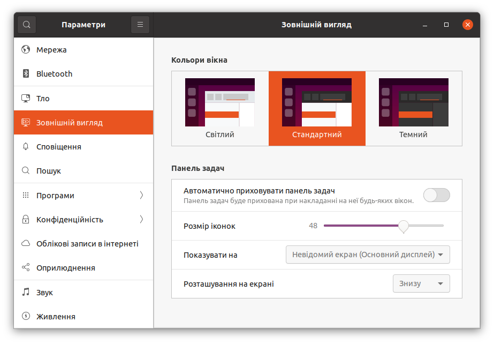Open the Розташування на екрані position dropdown

(x=421, y=283)
